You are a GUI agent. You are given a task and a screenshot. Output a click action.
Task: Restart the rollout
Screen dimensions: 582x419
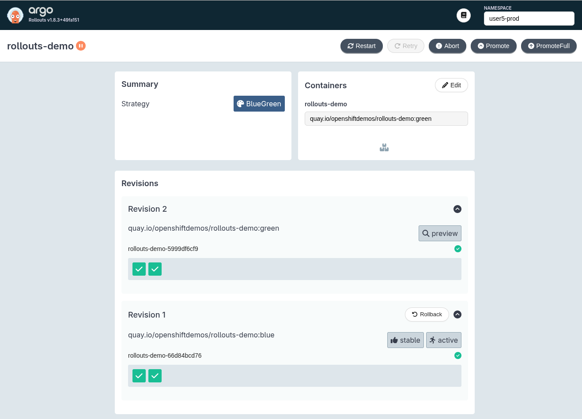click(x=362, y=46)
